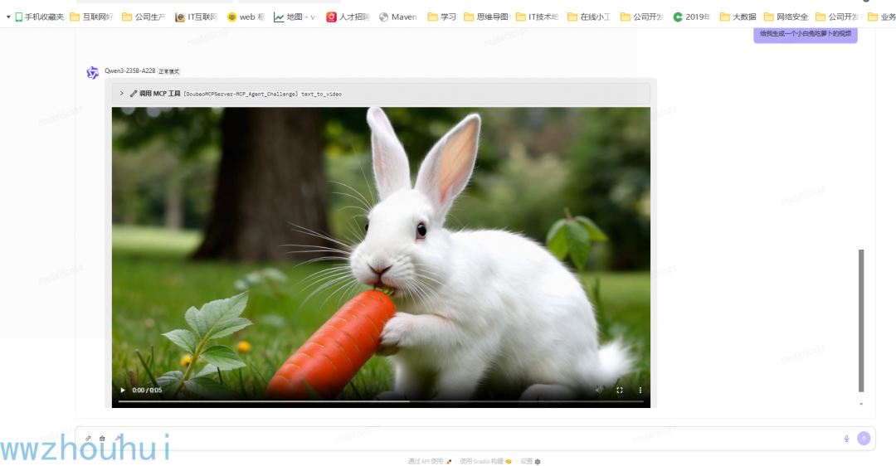Open the 公司生产 bookmark folder
Image resolution: width=896 pixels, height=466 pixels.
click(144, 17)
